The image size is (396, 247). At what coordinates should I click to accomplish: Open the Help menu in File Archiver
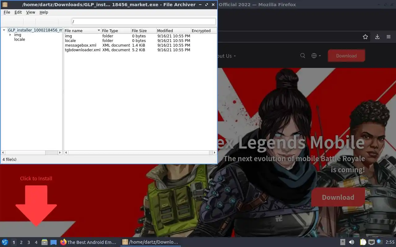point(44,12)
